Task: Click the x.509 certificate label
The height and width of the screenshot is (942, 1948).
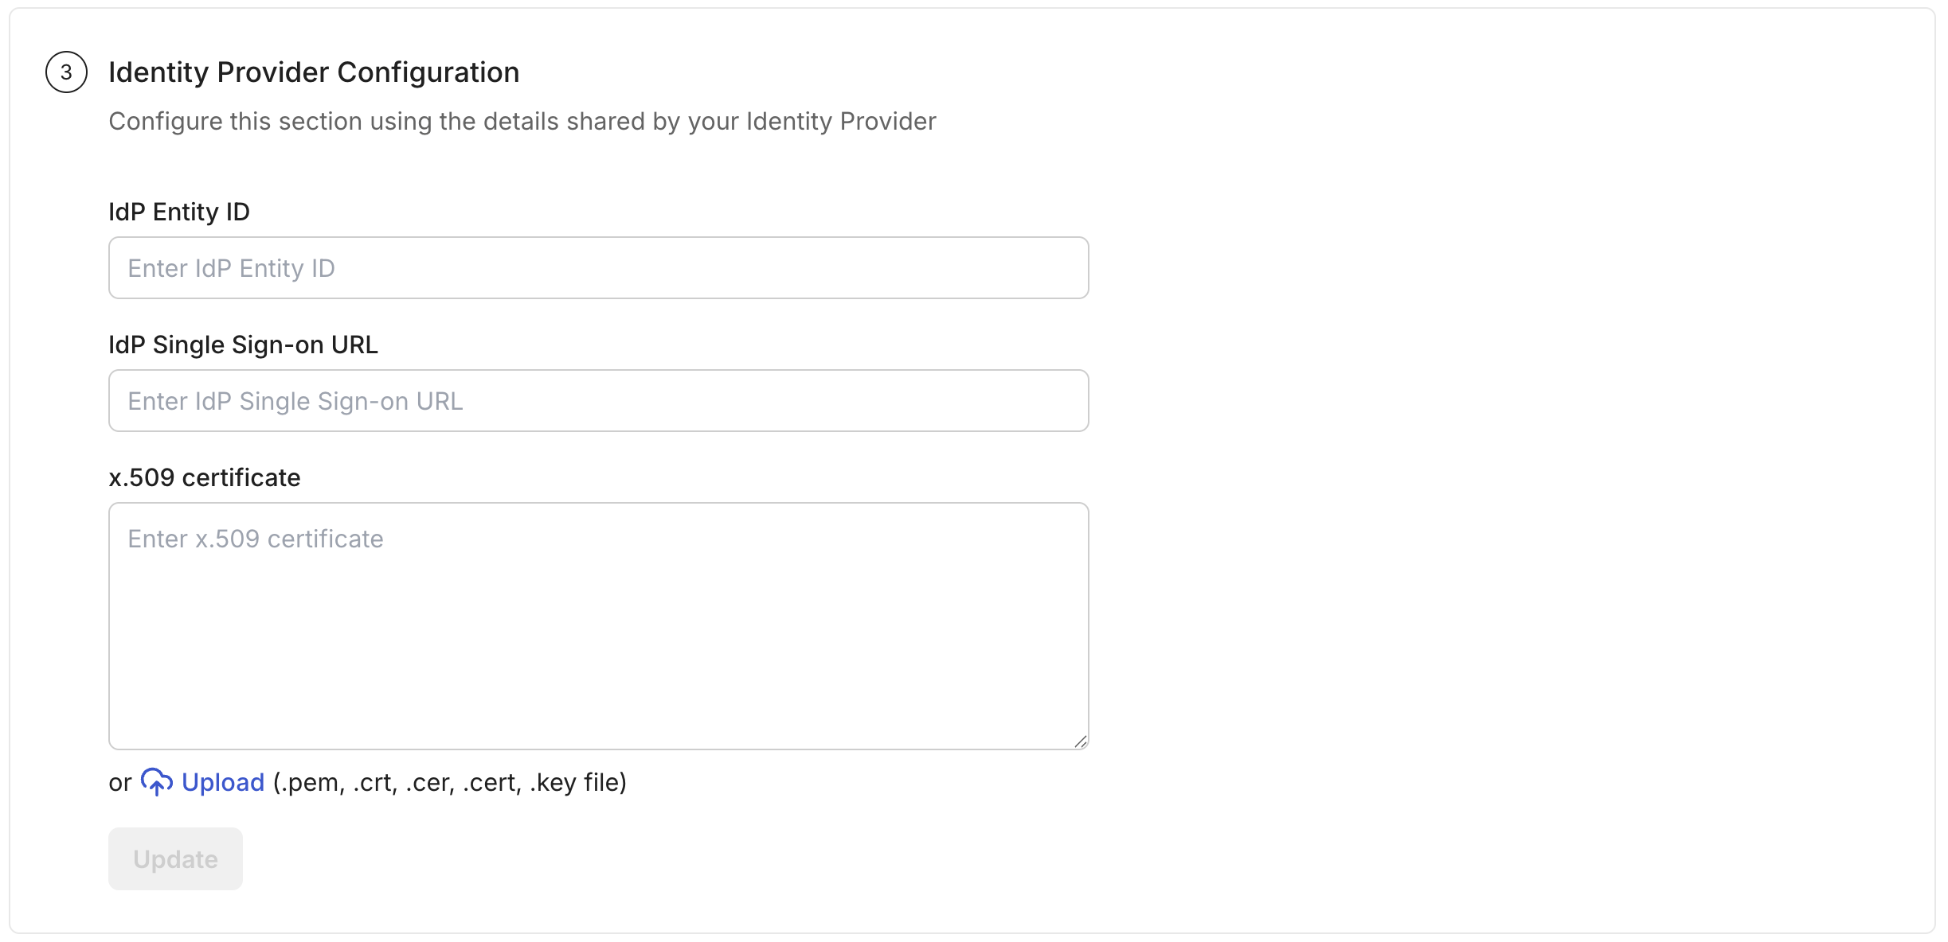Action: [x=205, y=477]
